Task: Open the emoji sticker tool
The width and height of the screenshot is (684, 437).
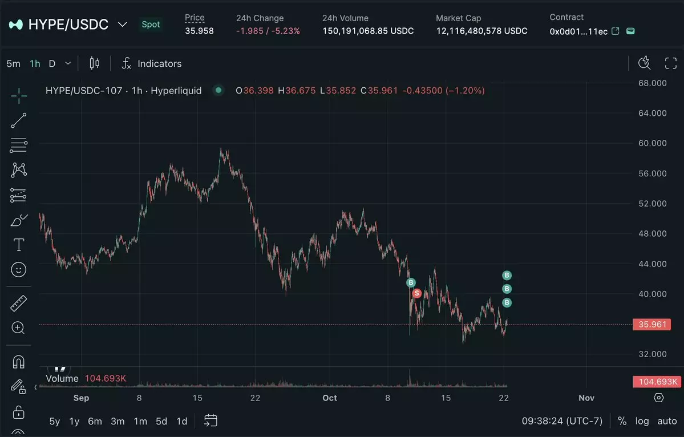Action: pyautogui.click(x=19, y=270)
